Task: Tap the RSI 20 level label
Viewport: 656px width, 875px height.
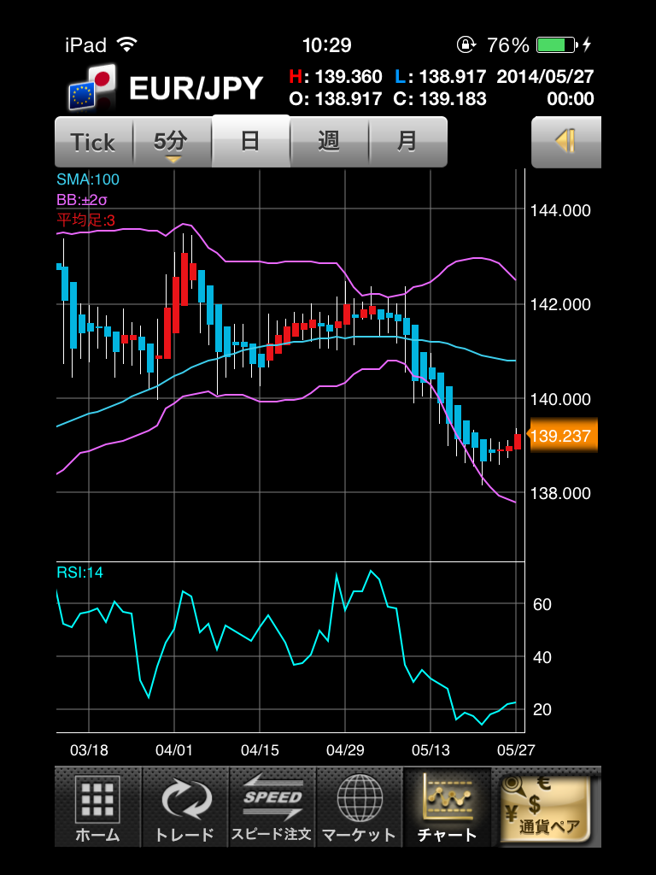Action: (x=542, y=709)
